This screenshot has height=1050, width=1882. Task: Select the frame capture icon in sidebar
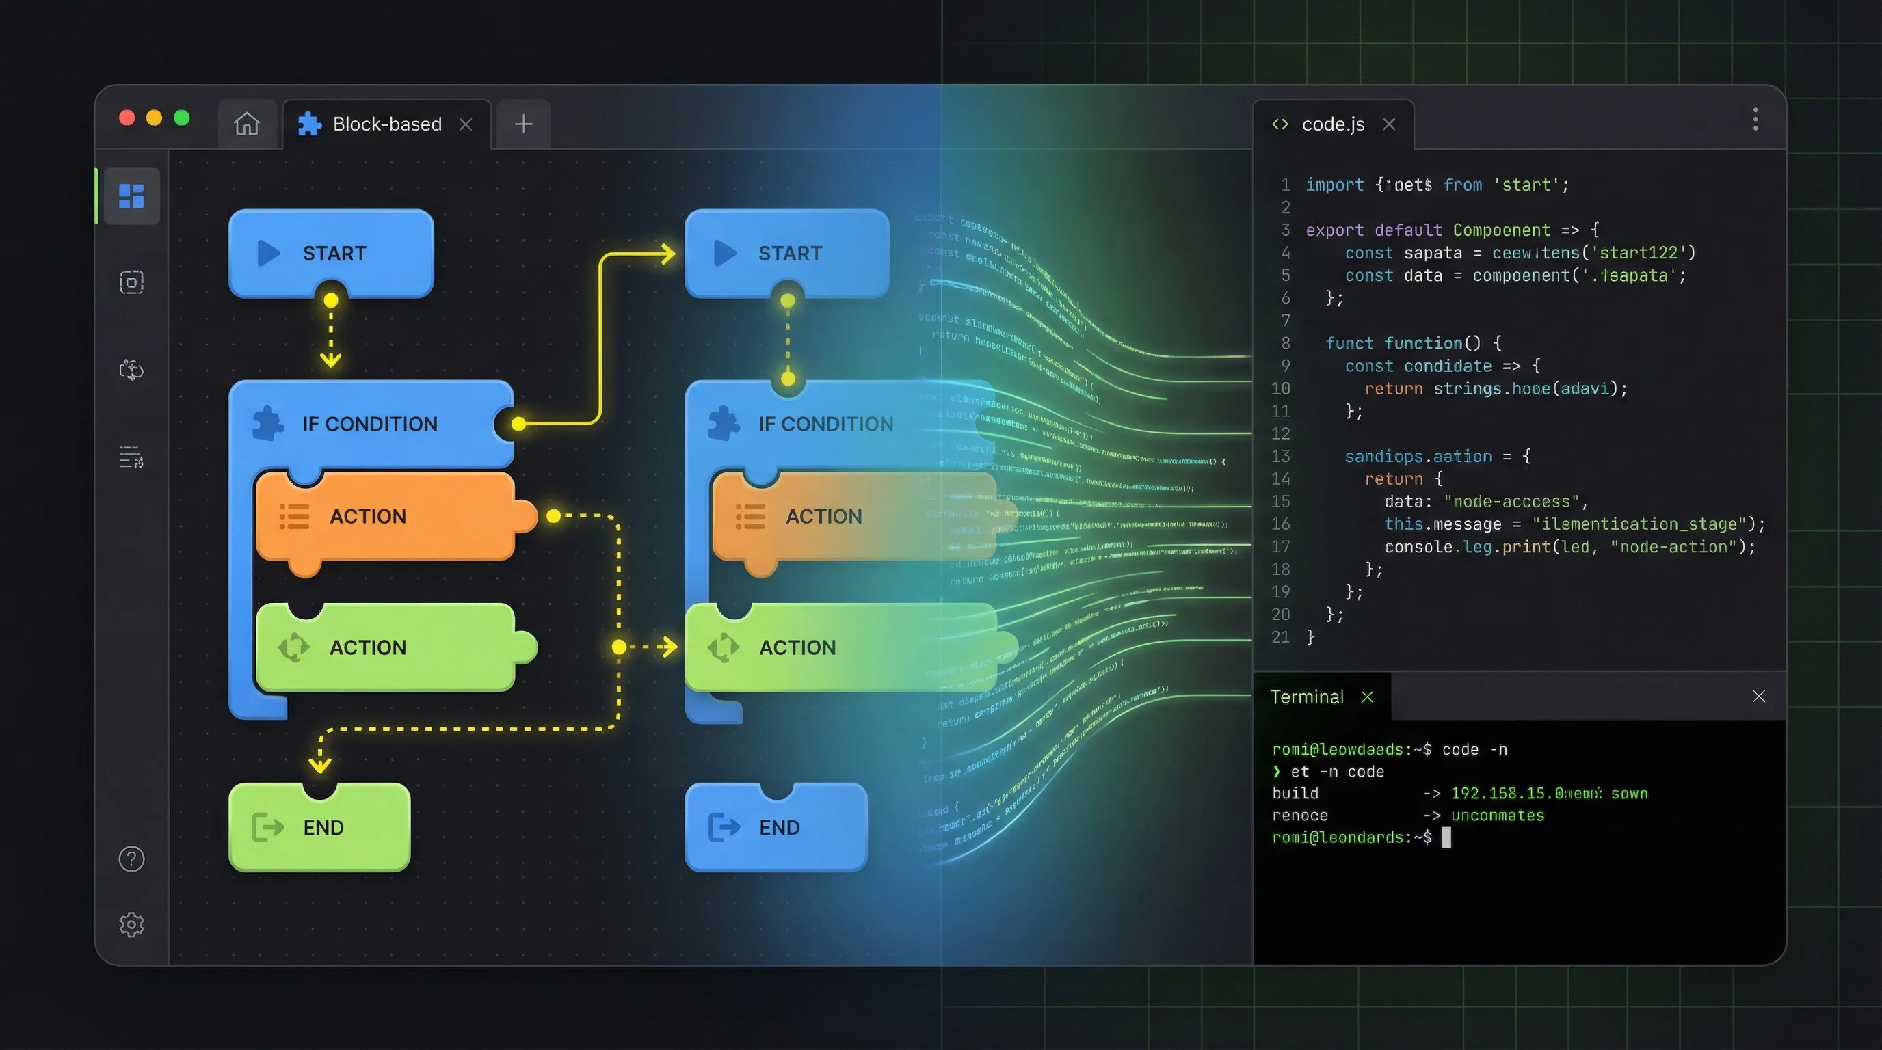(131, 282)
